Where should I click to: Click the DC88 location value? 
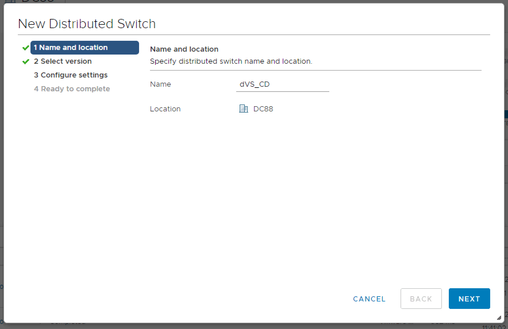coord(263,109)
